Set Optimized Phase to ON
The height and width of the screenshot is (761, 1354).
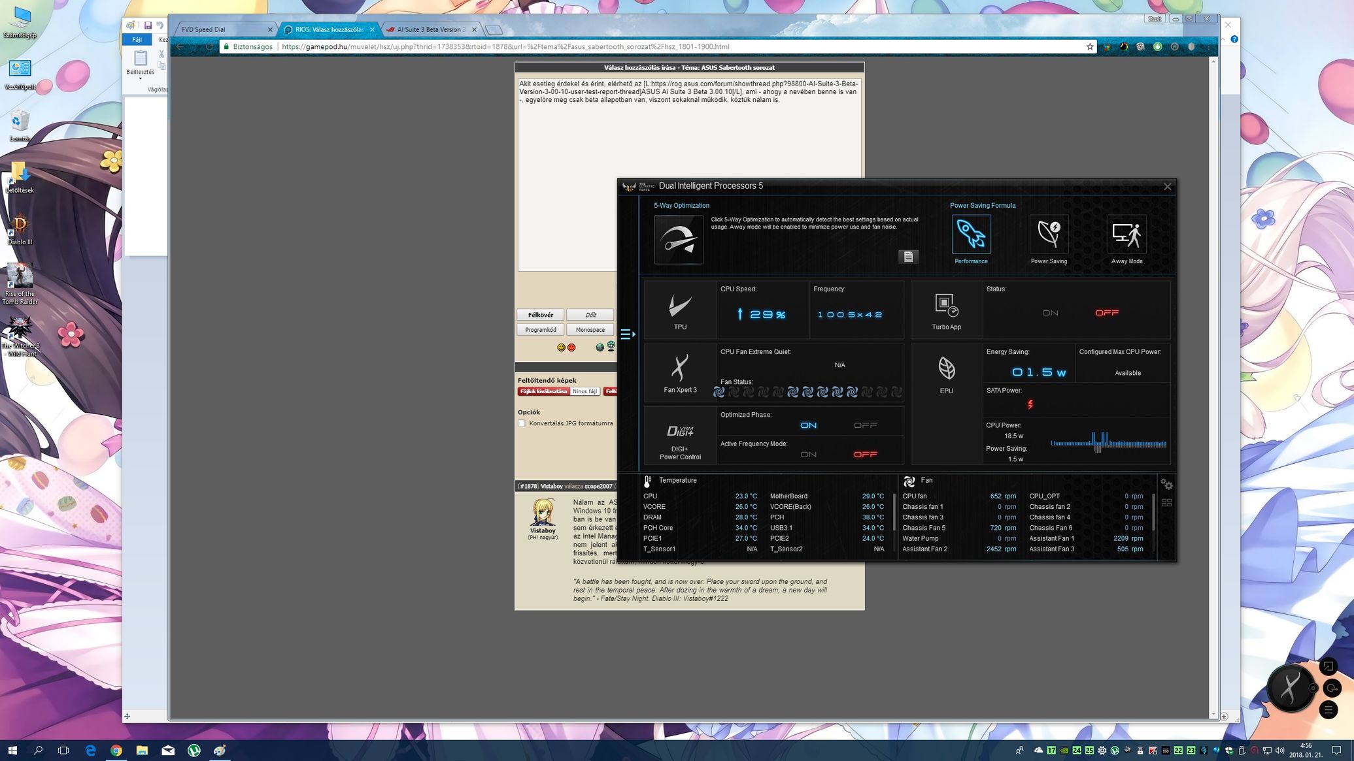809,425
